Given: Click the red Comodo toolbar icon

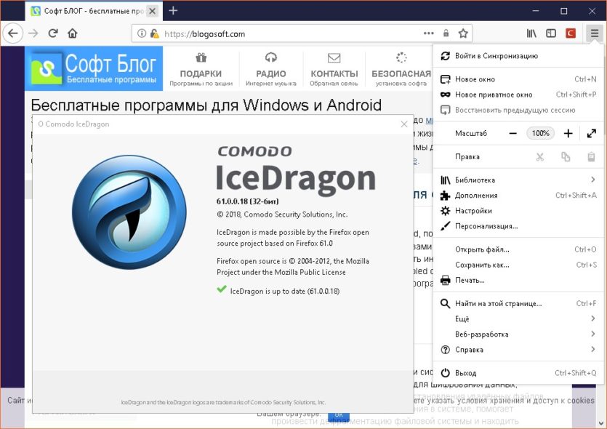Looking at the screenshot, I should [x=570, y=33].
